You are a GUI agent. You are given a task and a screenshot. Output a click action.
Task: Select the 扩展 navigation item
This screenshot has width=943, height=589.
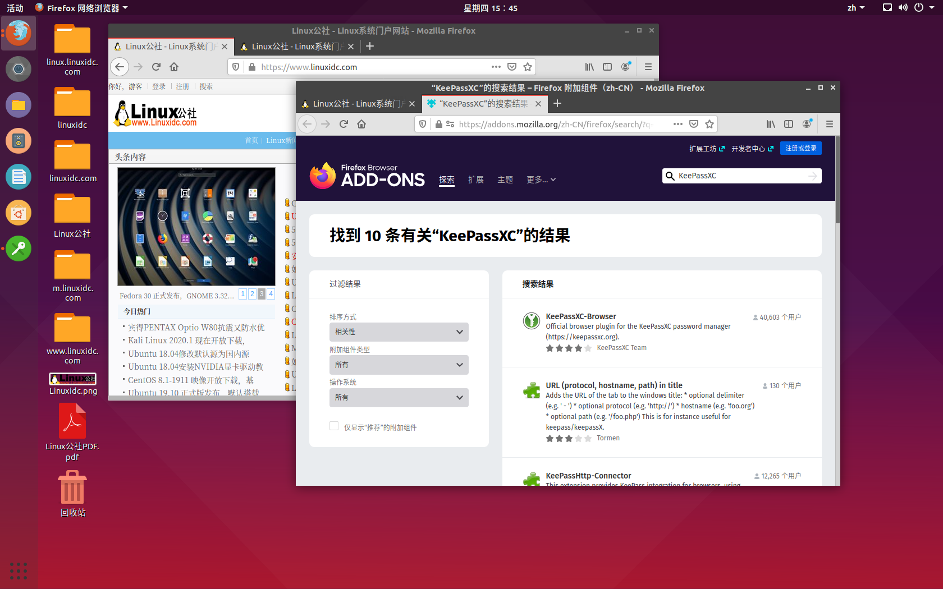point(476,180)
